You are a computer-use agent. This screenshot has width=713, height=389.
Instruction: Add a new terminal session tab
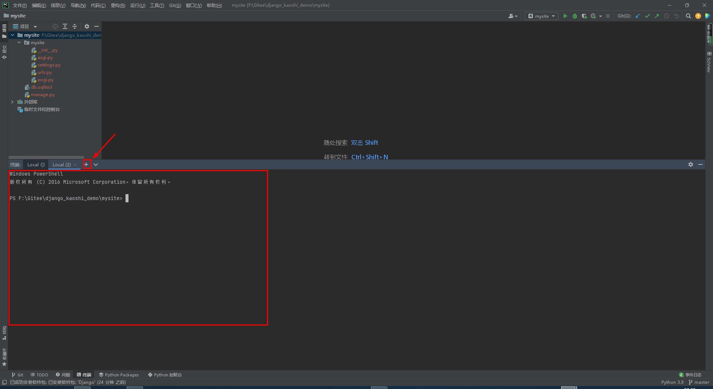(87, 164)
